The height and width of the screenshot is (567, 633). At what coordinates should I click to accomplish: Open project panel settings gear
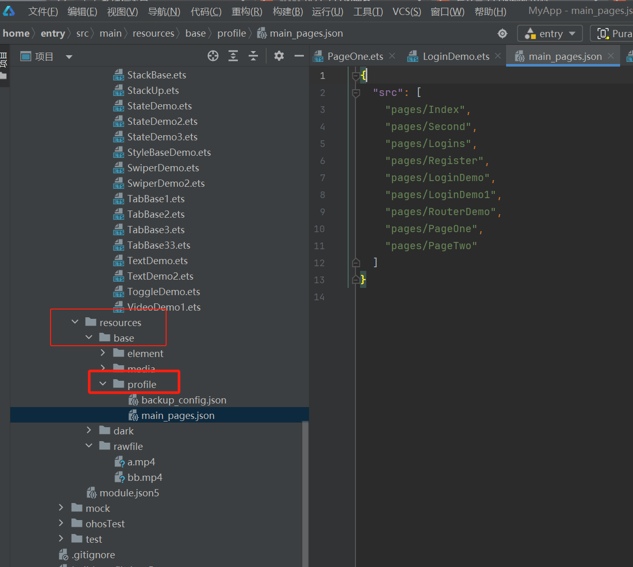[x=279, y=56]
